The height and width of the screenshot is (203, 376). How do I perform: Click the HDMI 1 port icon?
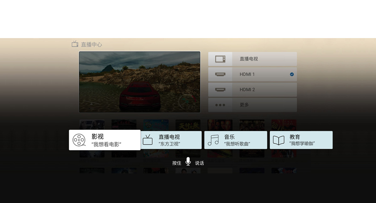pyautogui.click(x=220, y=74)
